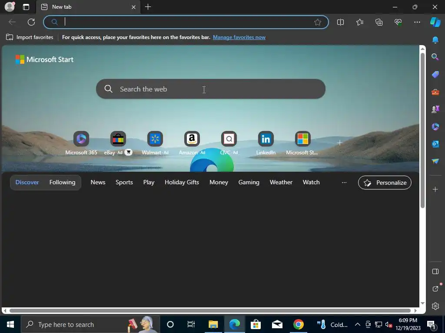Open link in external window icon
The image size is (445, 333).
pyautogui.click(x=435, y=288)
